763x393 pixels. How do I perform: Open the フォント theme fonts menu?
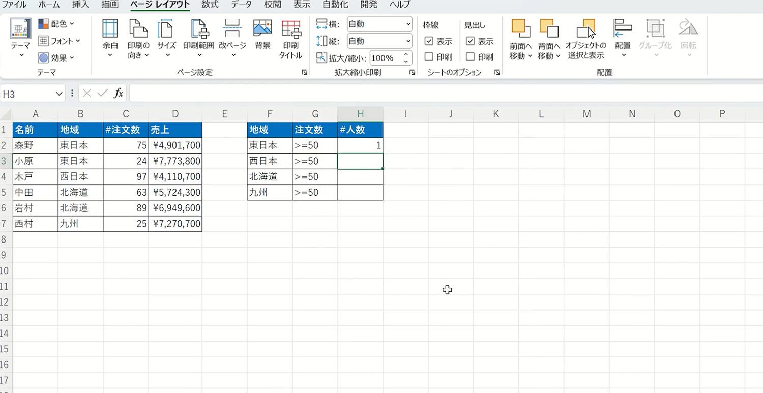tap(59, 41)
